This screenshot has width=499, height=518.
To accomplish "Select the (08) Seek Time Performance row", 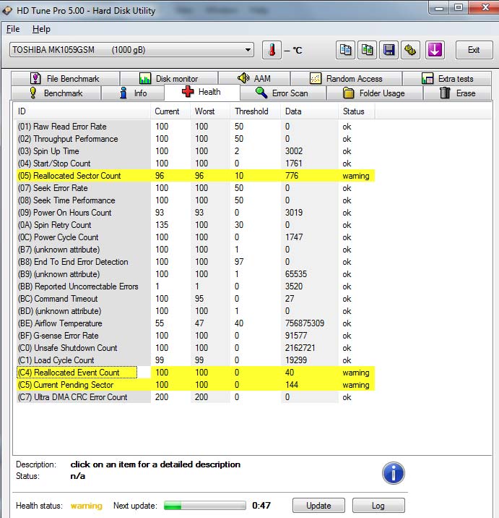I will [x=196, y=200].
